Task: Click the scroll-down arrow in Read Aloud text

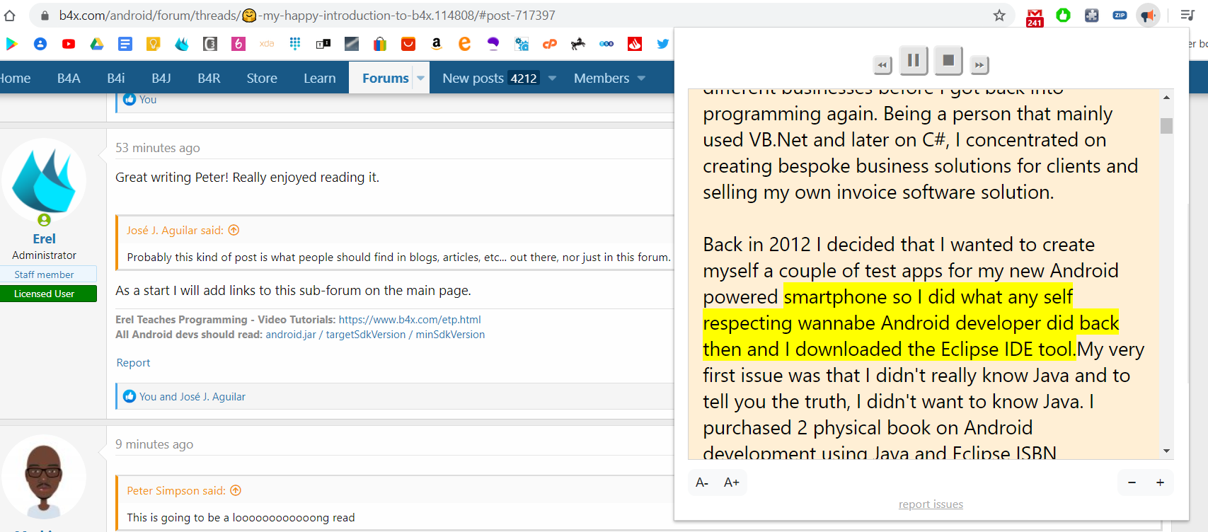Action: (x=1166, y=451)
